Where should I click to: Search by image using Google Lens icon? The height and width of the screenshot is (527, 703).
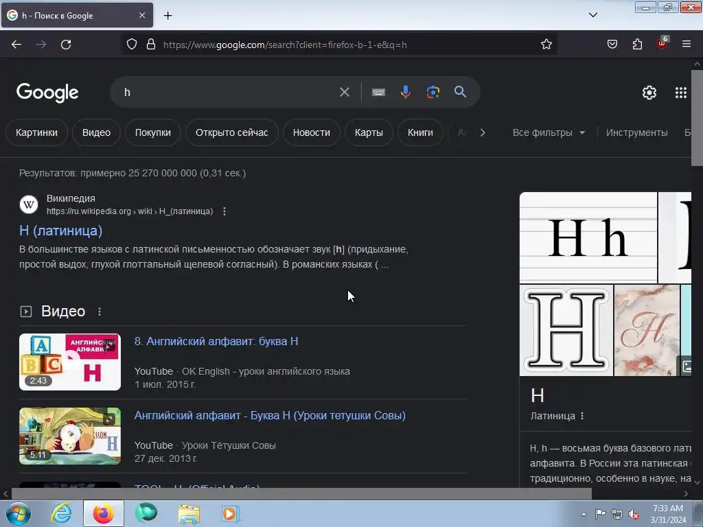[433, 92]
